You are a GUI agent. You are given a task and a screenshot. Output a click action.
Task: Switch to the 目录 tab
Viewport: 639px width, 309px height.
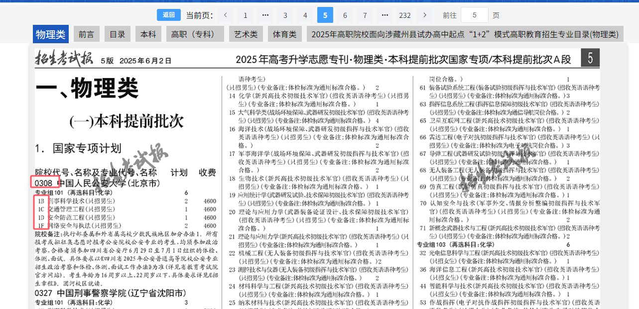coord(118,34)
